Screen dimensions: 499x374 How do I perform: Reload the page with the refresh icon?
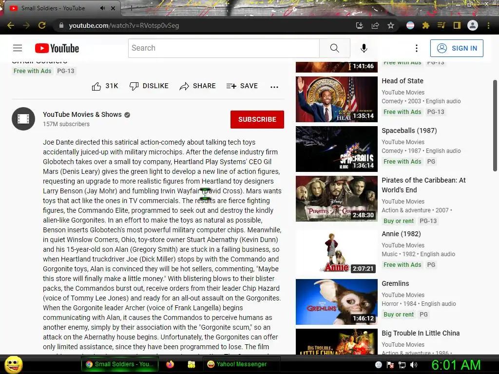(x=42, y=25)
